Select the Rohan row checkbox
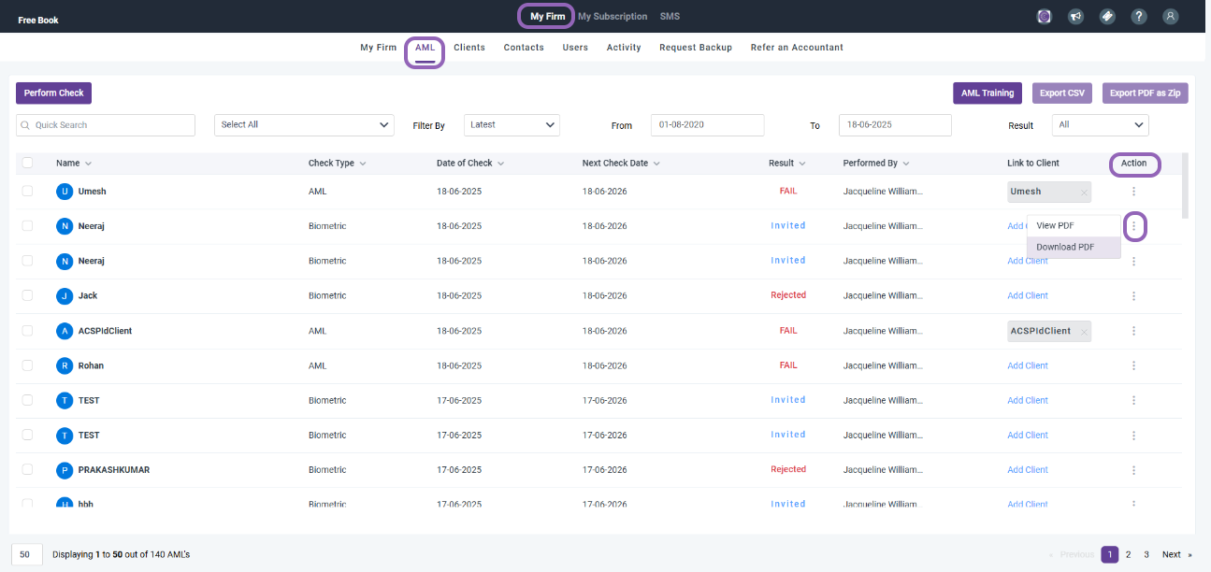 [x=27, y=365]
